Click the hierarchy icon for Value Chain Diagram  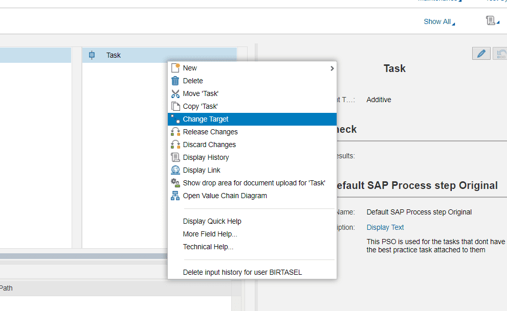175,196
